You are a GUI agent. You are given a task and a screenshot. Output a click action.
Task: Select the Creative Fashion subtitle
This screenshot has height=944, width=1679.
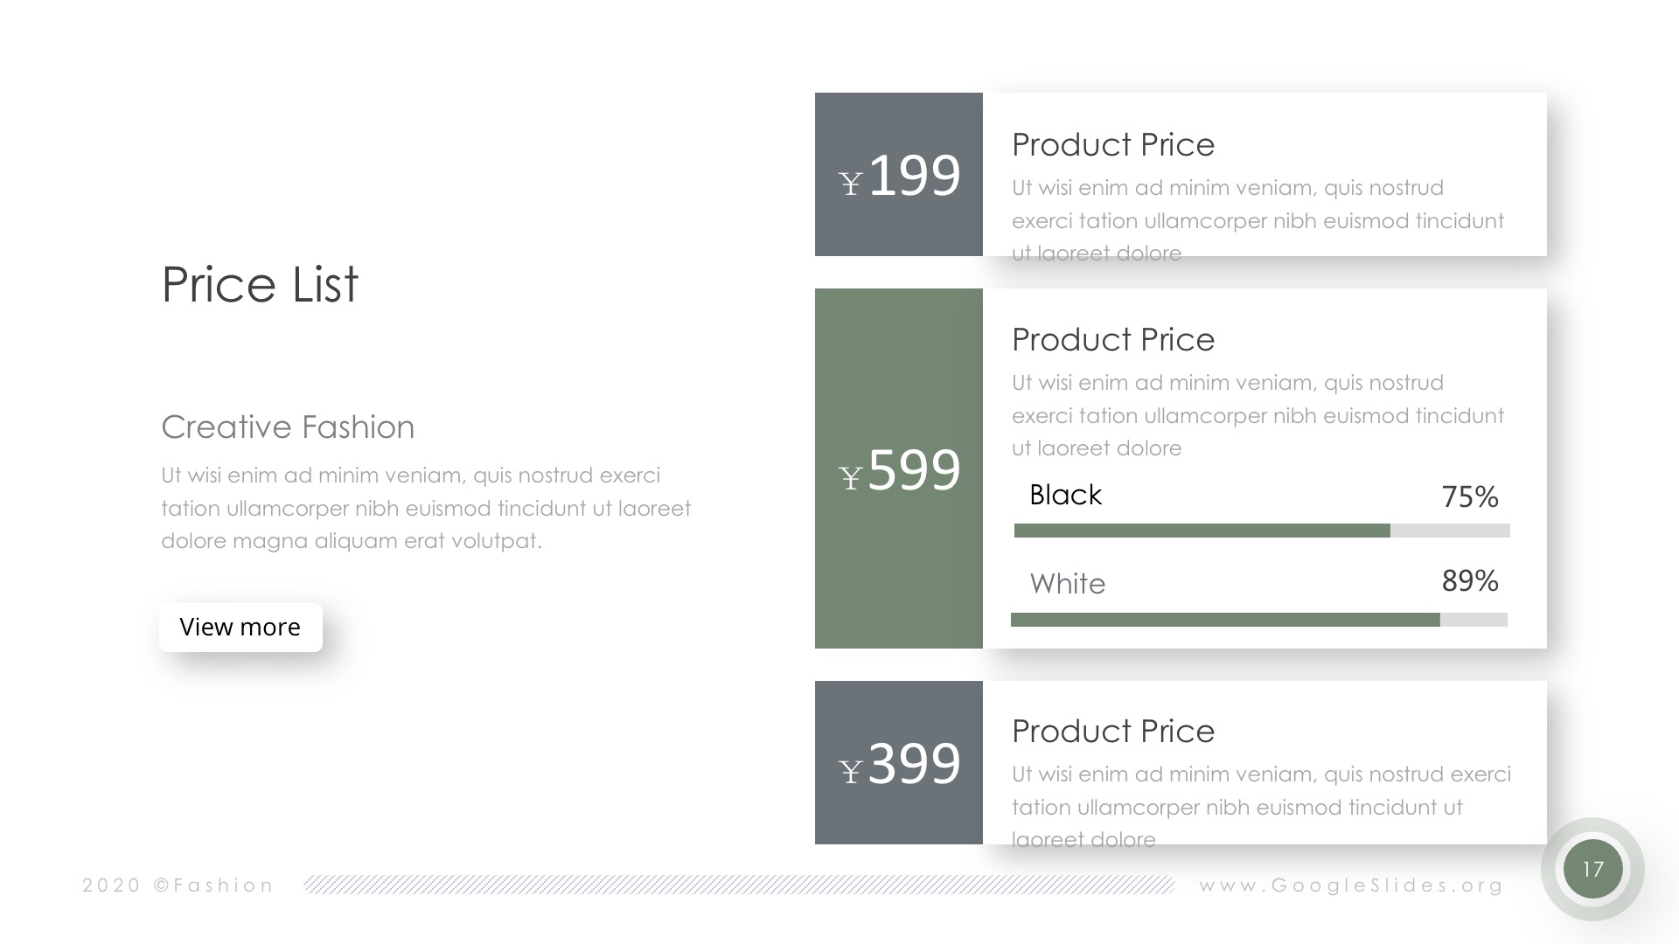[288, 427]
